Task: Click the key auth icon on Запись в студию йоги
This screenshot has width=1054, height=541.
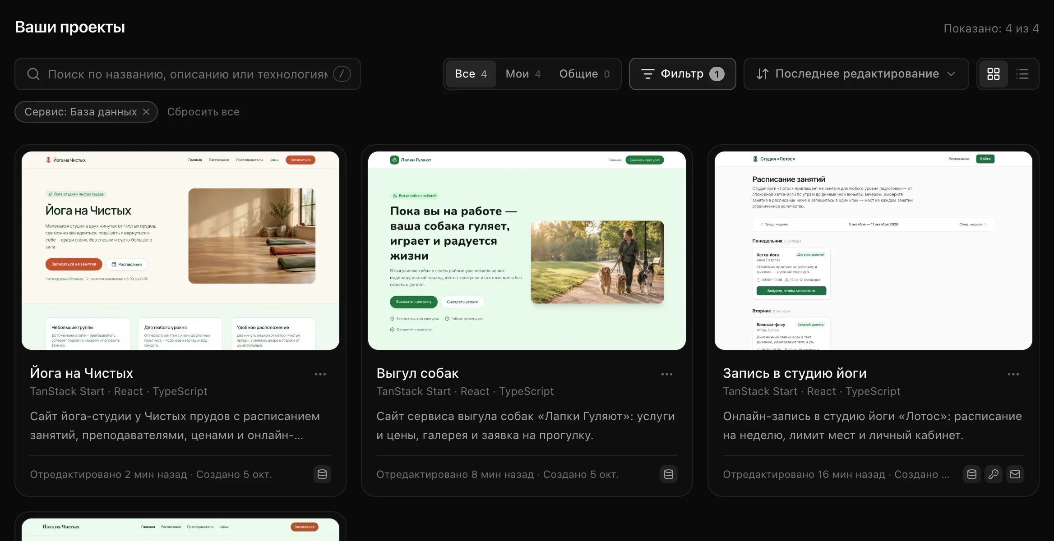Action: point(994,474)
